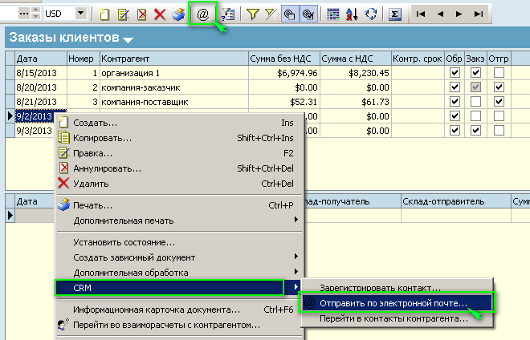The width and height of the screenshot is (530, 340).
Task: Click the filter with question list toolbar icon
Action: click(228, 14)
